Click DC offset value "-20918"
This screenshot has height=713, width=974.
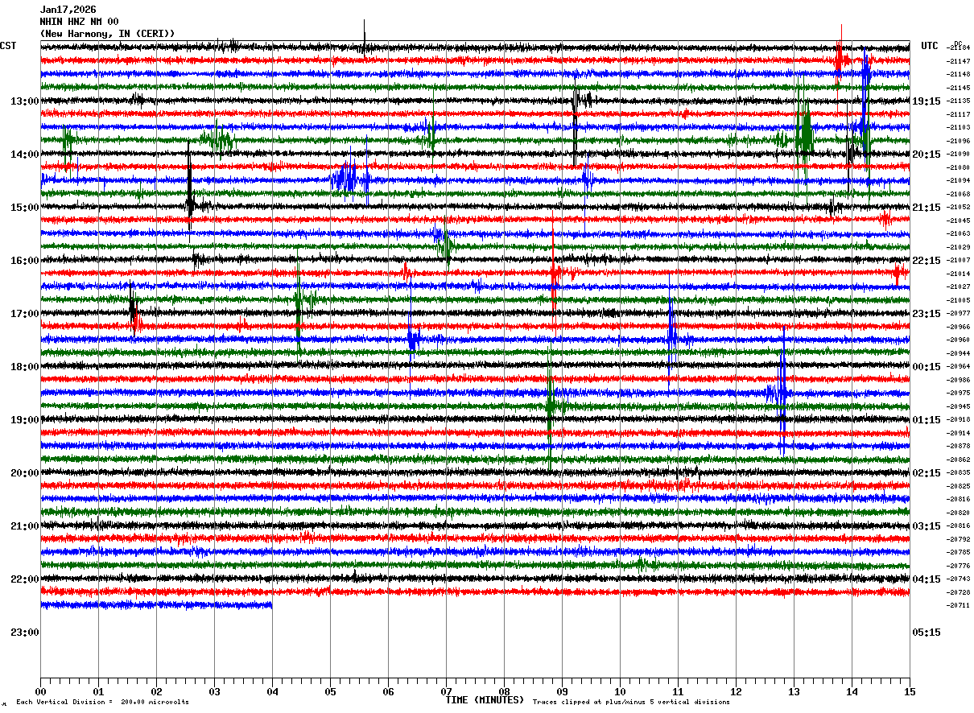tap(959, 420)
